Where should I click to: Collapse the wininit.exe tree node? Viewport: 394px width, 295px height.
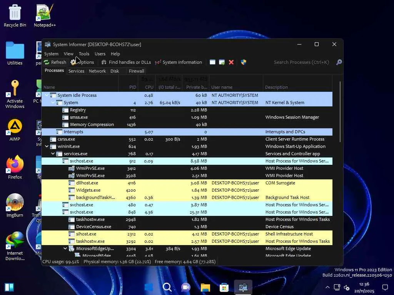[47, 146]
